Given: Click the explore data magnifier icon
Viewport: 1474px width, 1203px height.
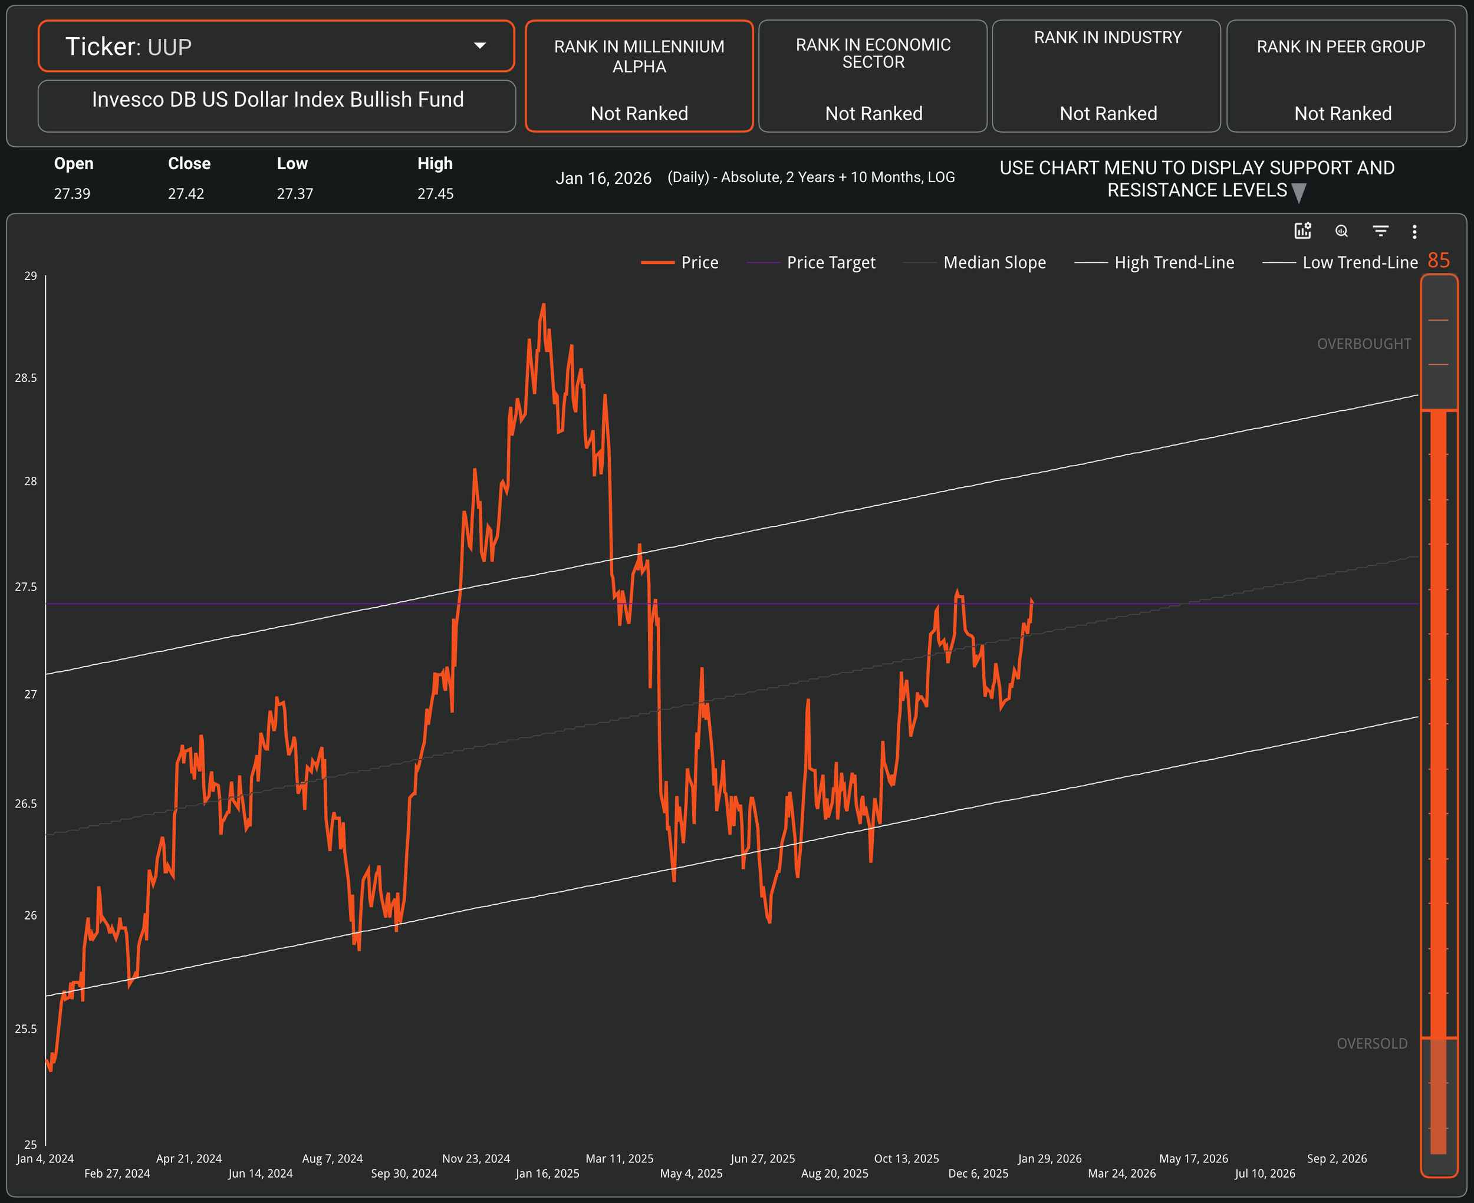Looking at the screenshot, I should (x=1342, y=231).
